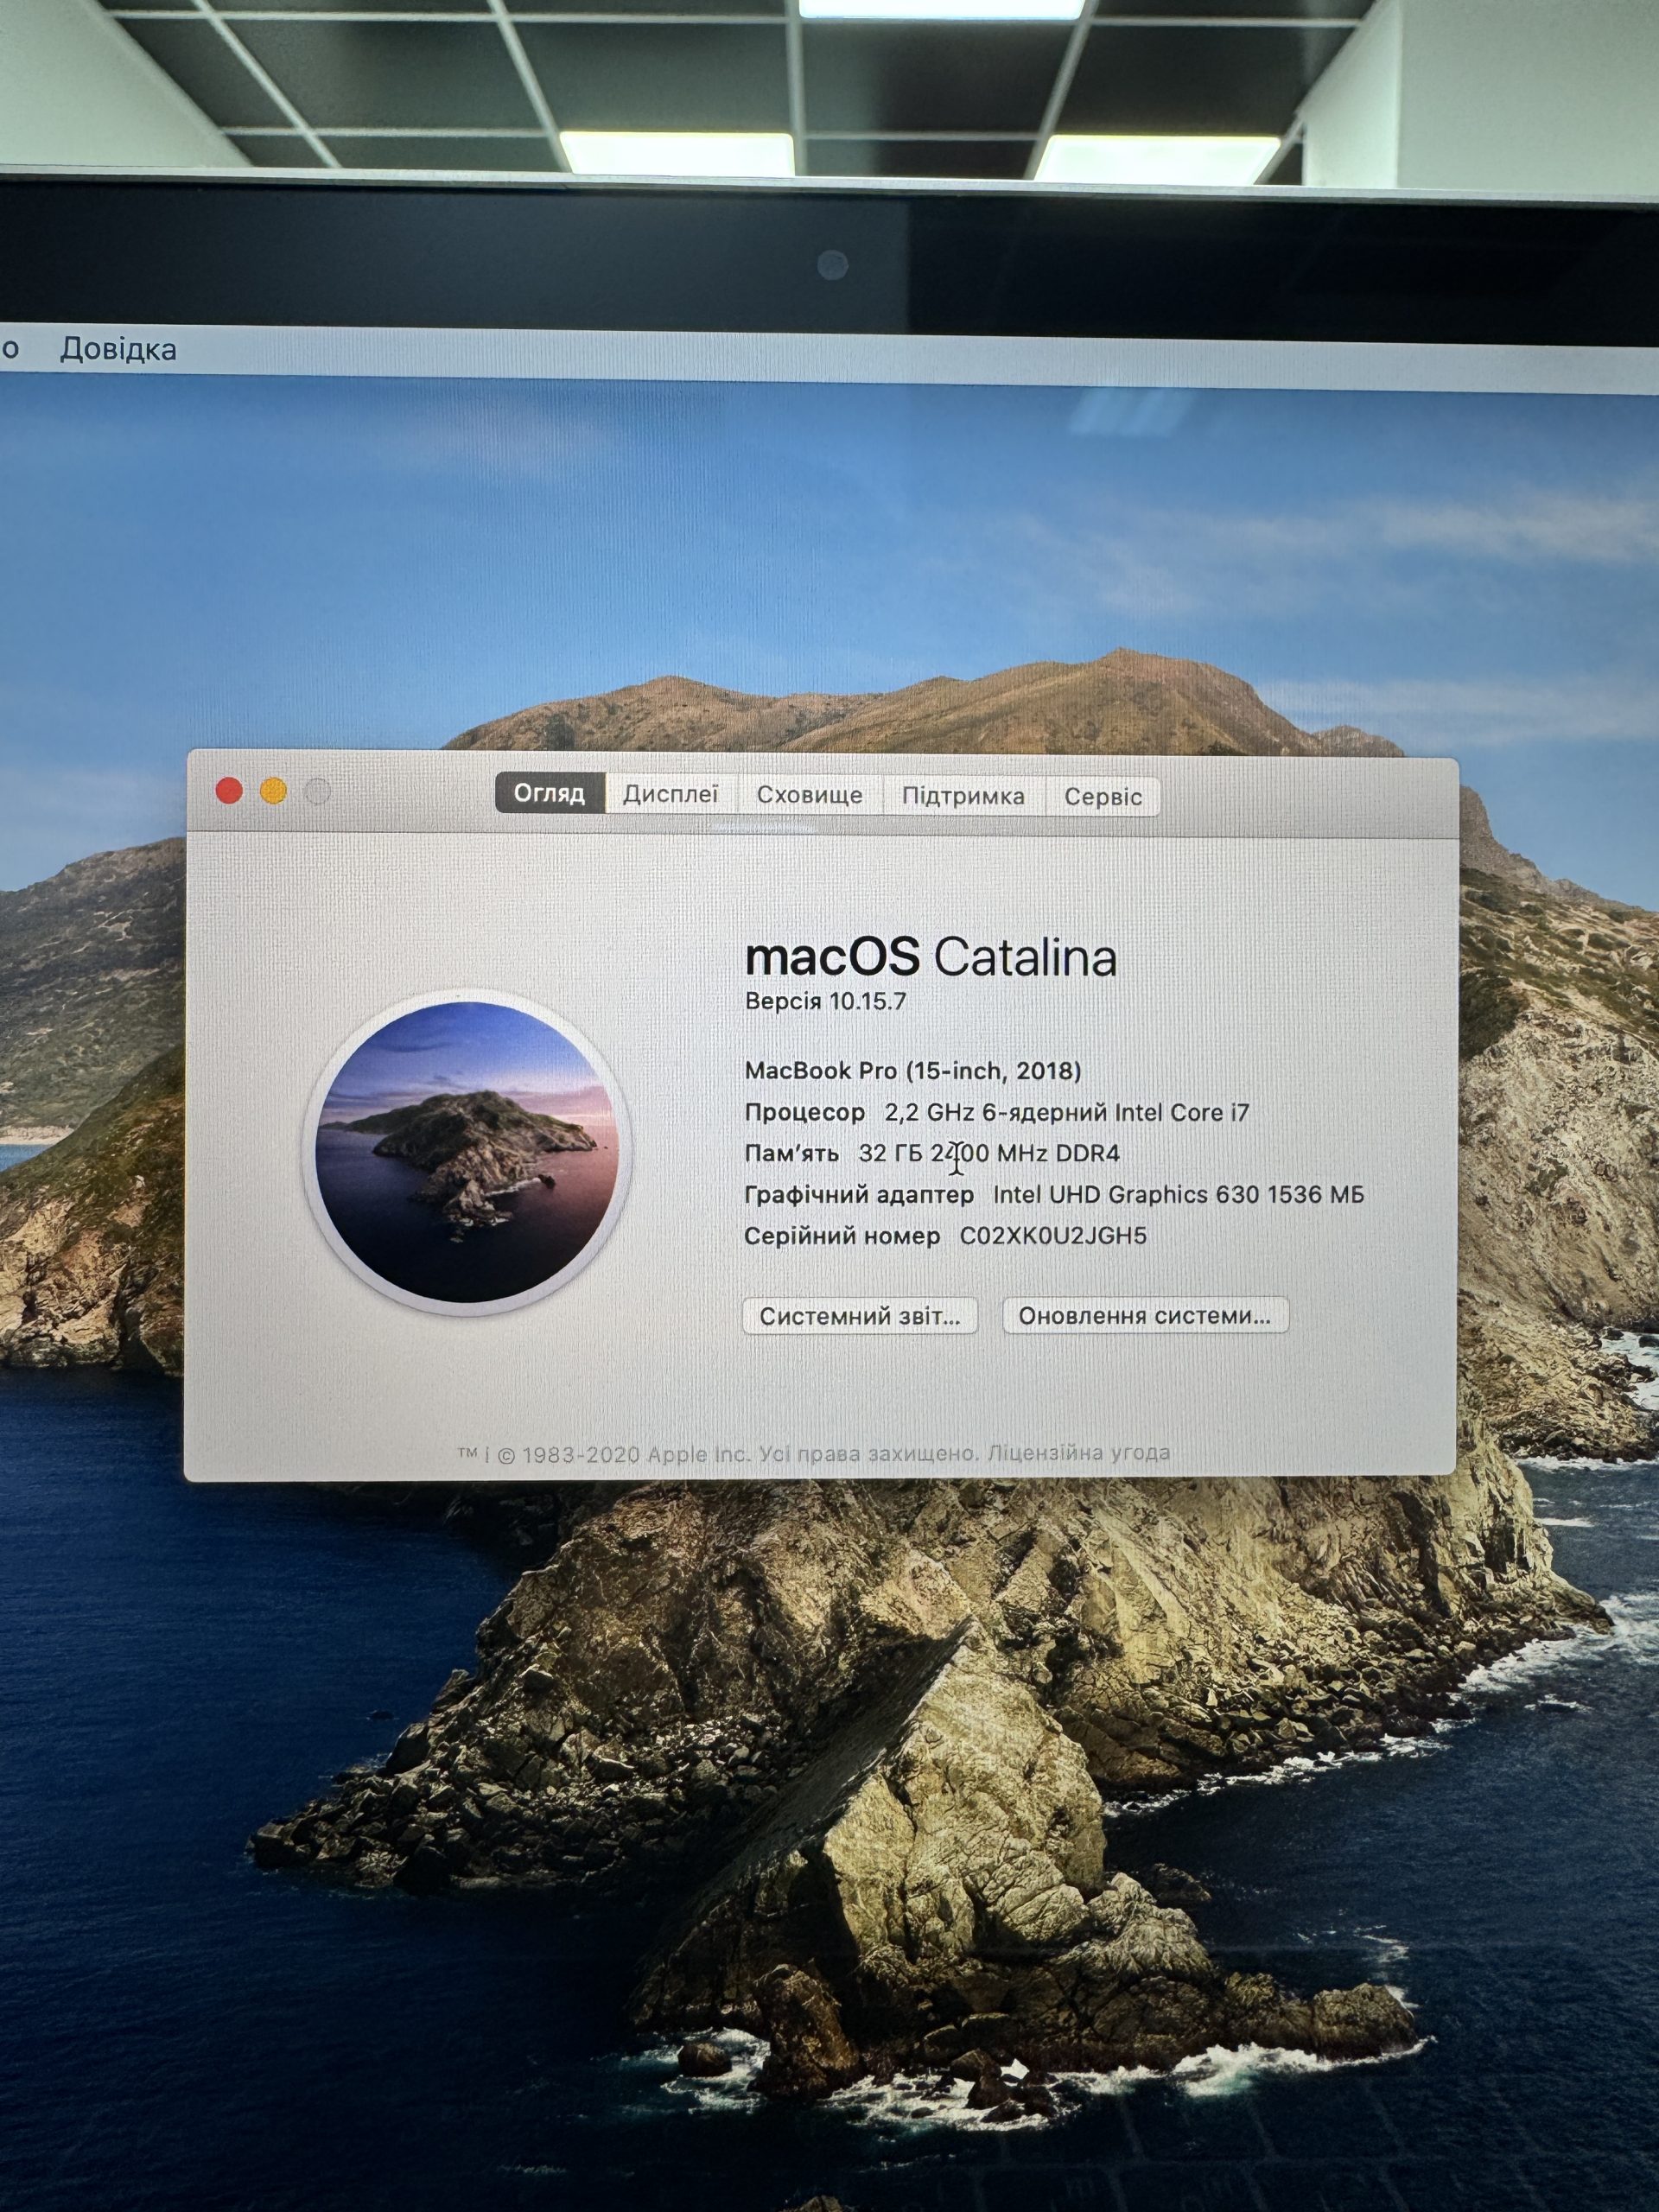This screenshot has height=2212, width=1659.
Task: Select the Огляд tab
Action: 550,794
